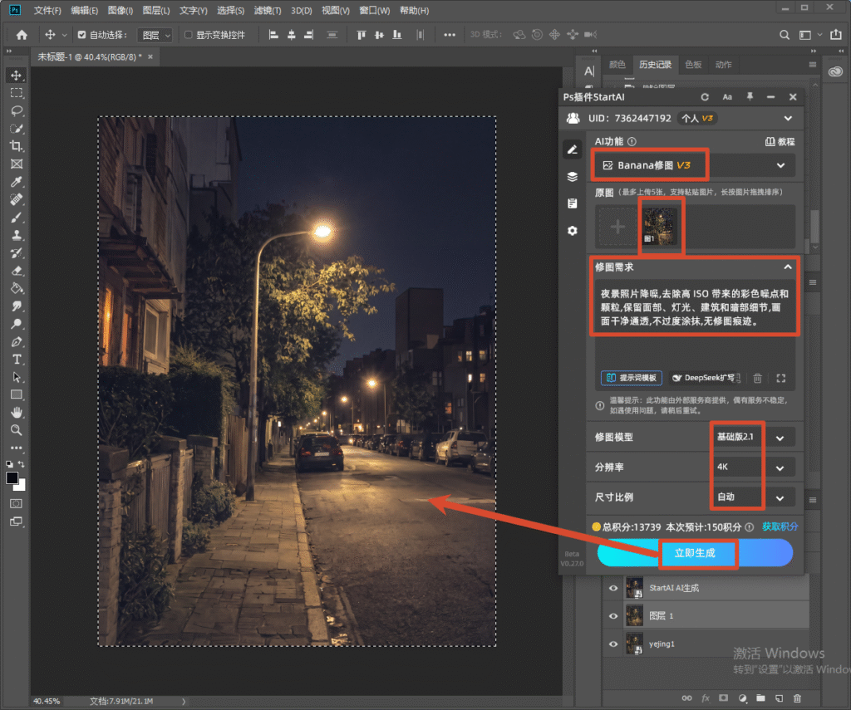Toggle Quick Mask mode icon

[17, 503]
